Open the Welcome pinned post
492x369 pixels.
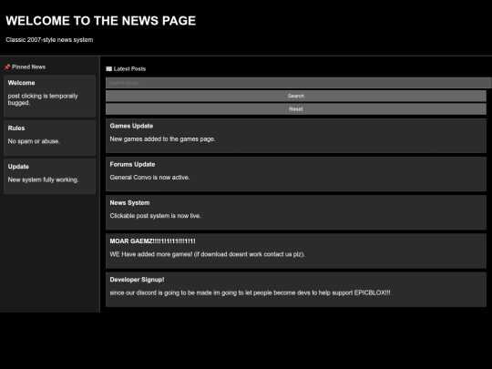click(x=49, y=96)
